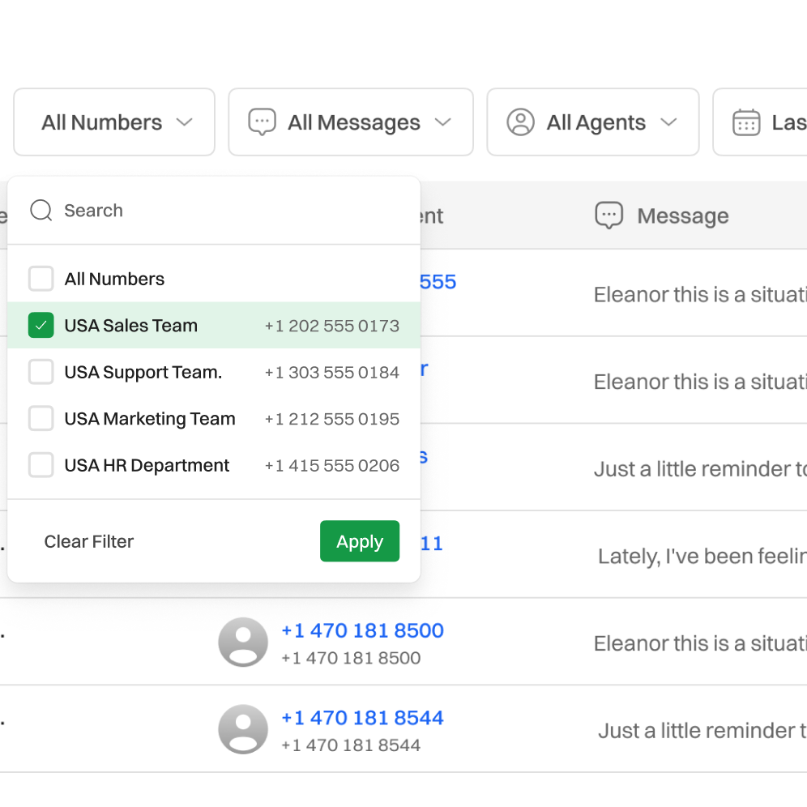Screen dimensions: 807x807
Task: Click the Message column chat bubble icon
Action: tap(608, 216)
